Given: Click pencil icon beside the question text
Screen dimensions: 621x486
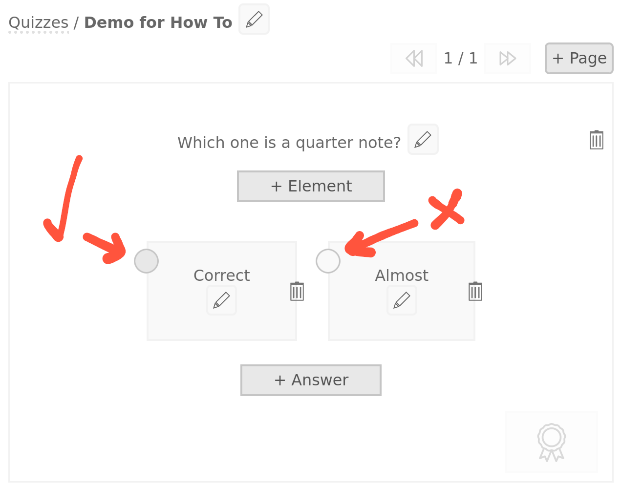Looking at the screenshot, I should 423,139.
